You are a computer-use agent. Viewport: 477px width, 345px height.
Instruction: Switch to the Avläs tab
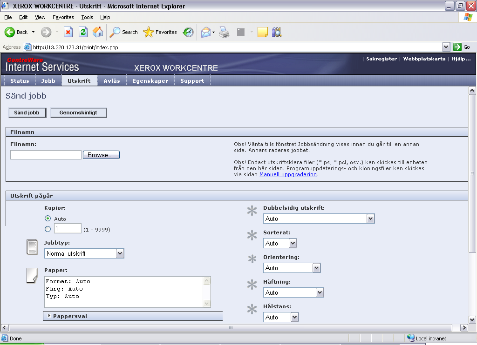(x=112, y=81)
